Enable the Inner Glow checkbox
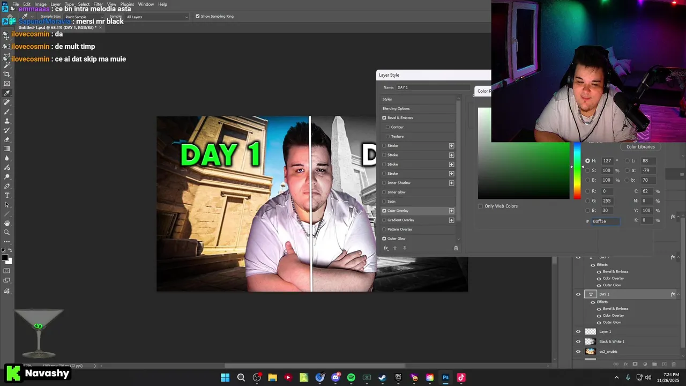686x386 pixels. click(x=384, y=192)
